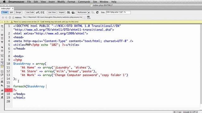
Task: Click Format Source Code icon
Action: click(2, 97)
